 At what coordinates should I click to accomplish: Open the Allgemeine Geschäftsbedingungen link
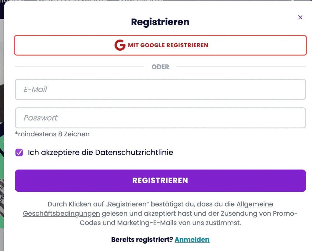(254, 204)
